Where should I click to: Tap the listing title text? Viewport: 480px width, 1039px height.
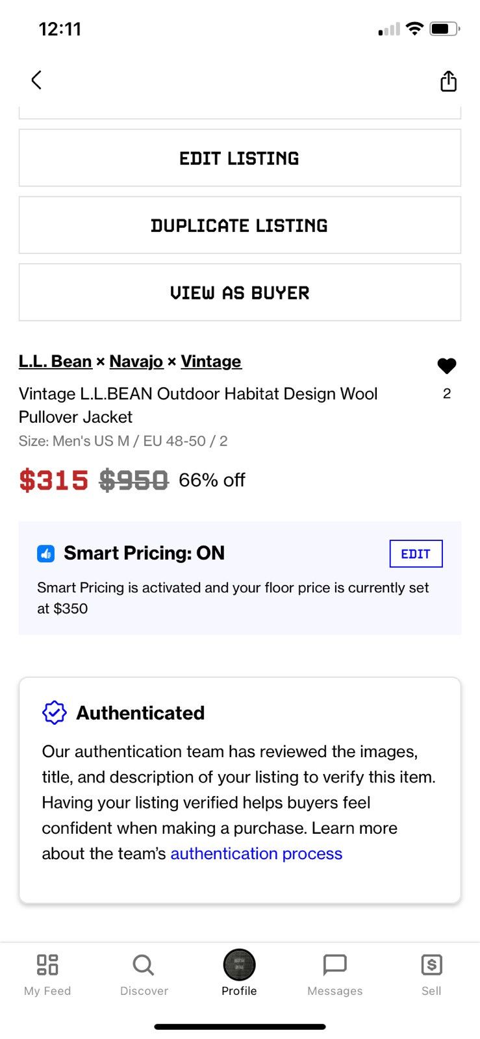click(x=198, y=405)
